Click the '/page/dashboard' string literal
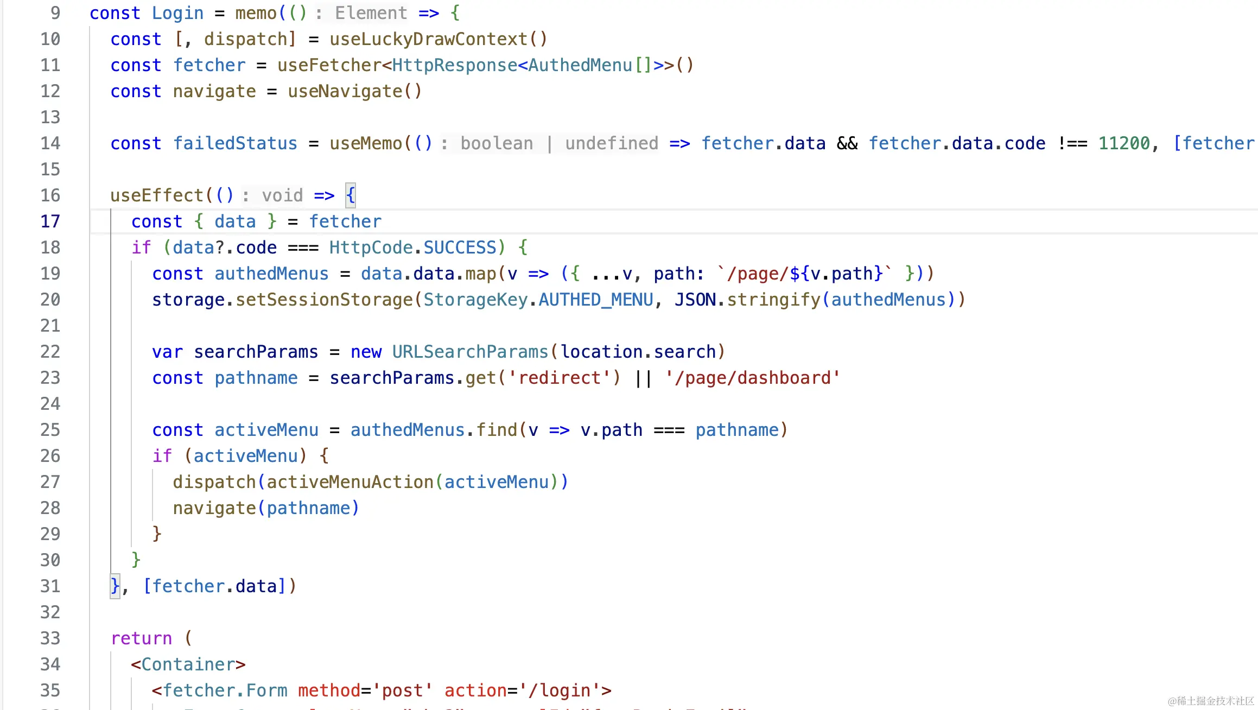 tap(752, 378)
